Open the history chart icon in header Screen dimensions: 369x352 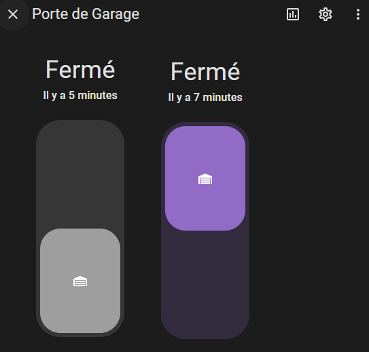tap(293, 14)
